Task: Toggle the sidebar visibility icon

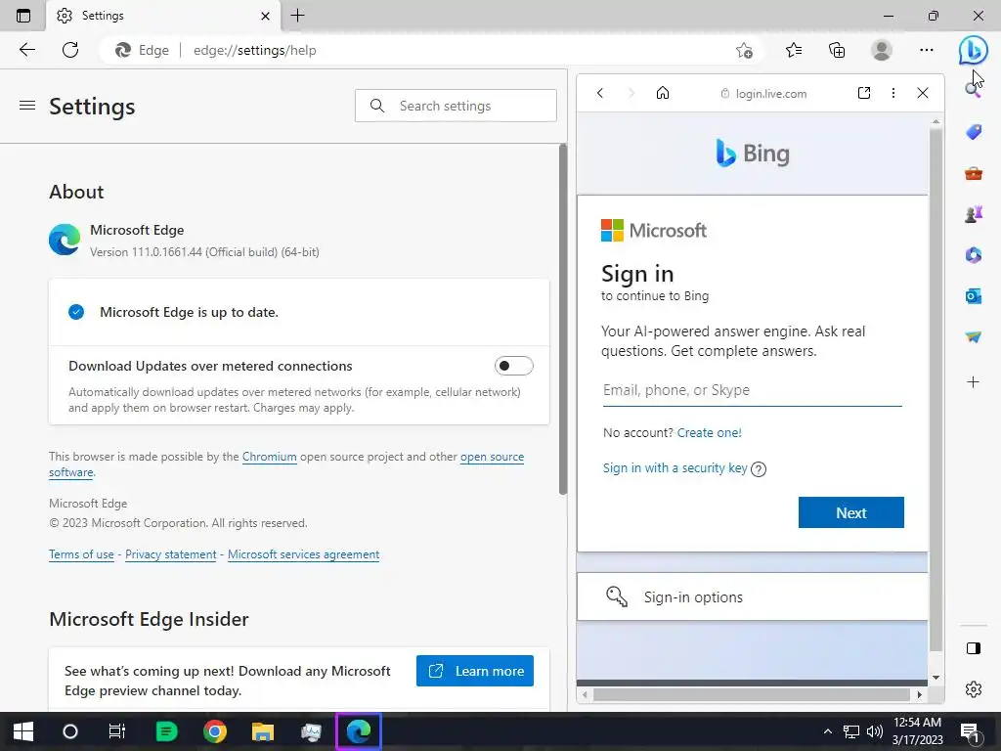Action: click(973, 648)
